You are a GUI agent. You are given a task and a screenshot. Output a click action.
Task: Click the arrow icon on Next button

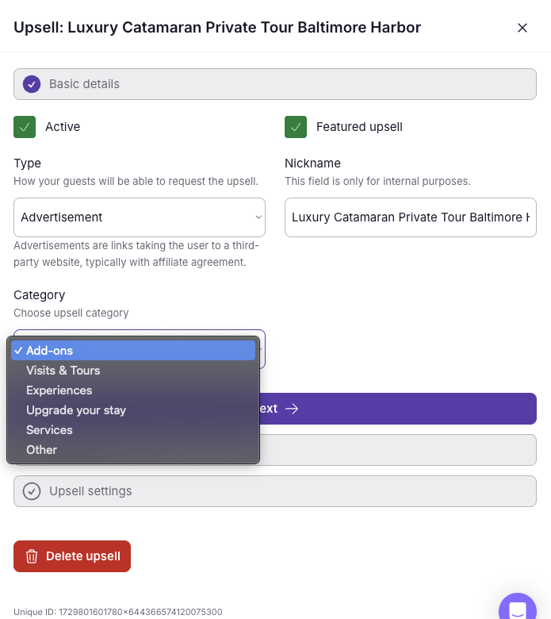pyautogui.click(x=292, y=409)
